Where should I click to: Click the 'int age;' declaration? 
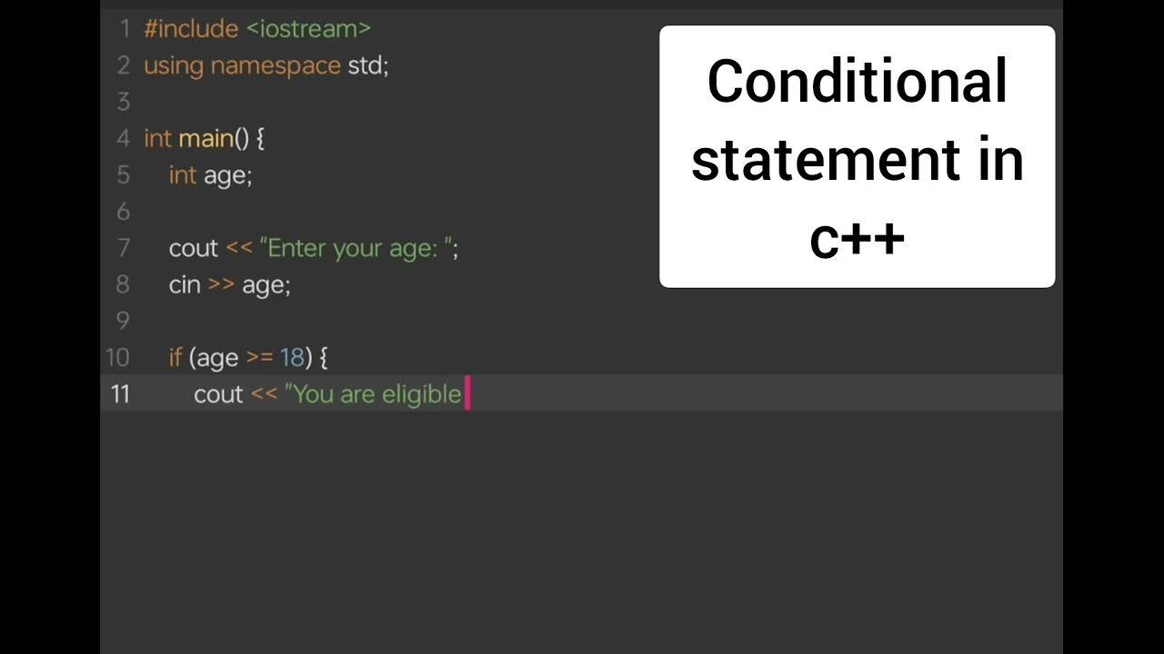tap(210, 175)
